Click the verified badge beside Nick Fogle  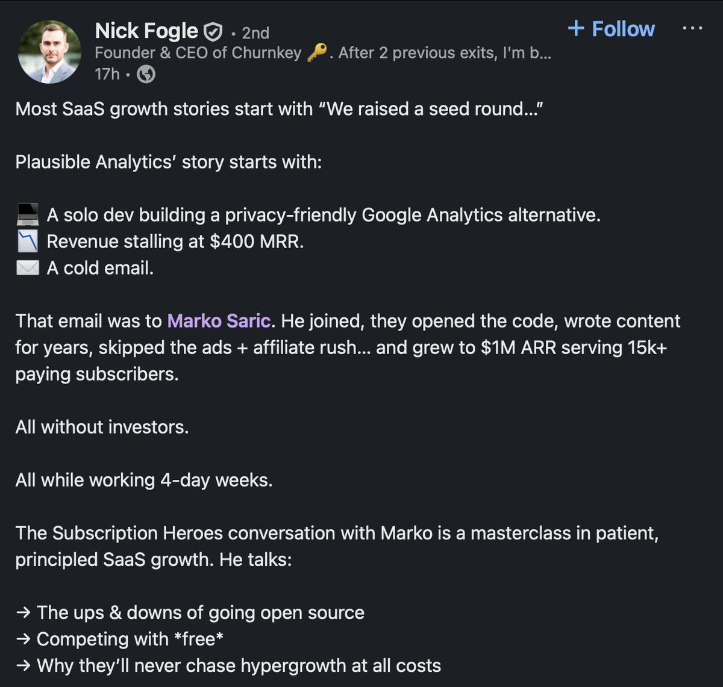(213, 31)
